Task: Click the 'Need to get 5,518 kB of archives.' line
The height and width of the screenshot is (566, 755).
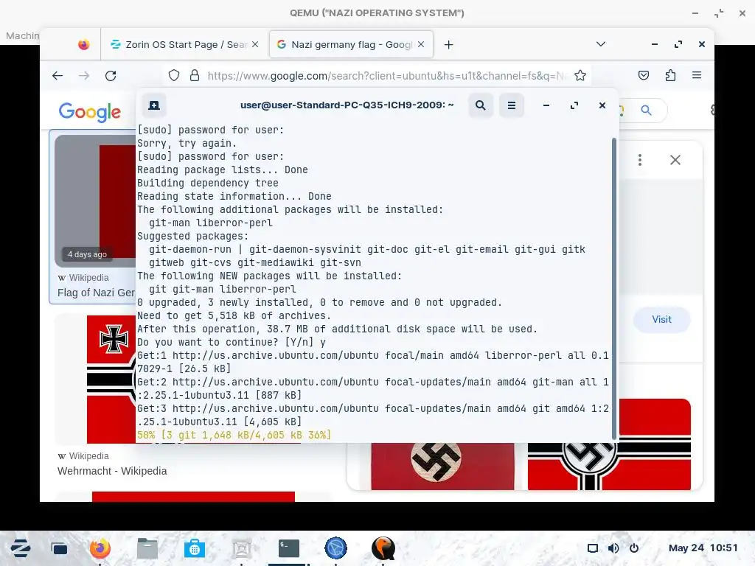Action: (234, 315)
